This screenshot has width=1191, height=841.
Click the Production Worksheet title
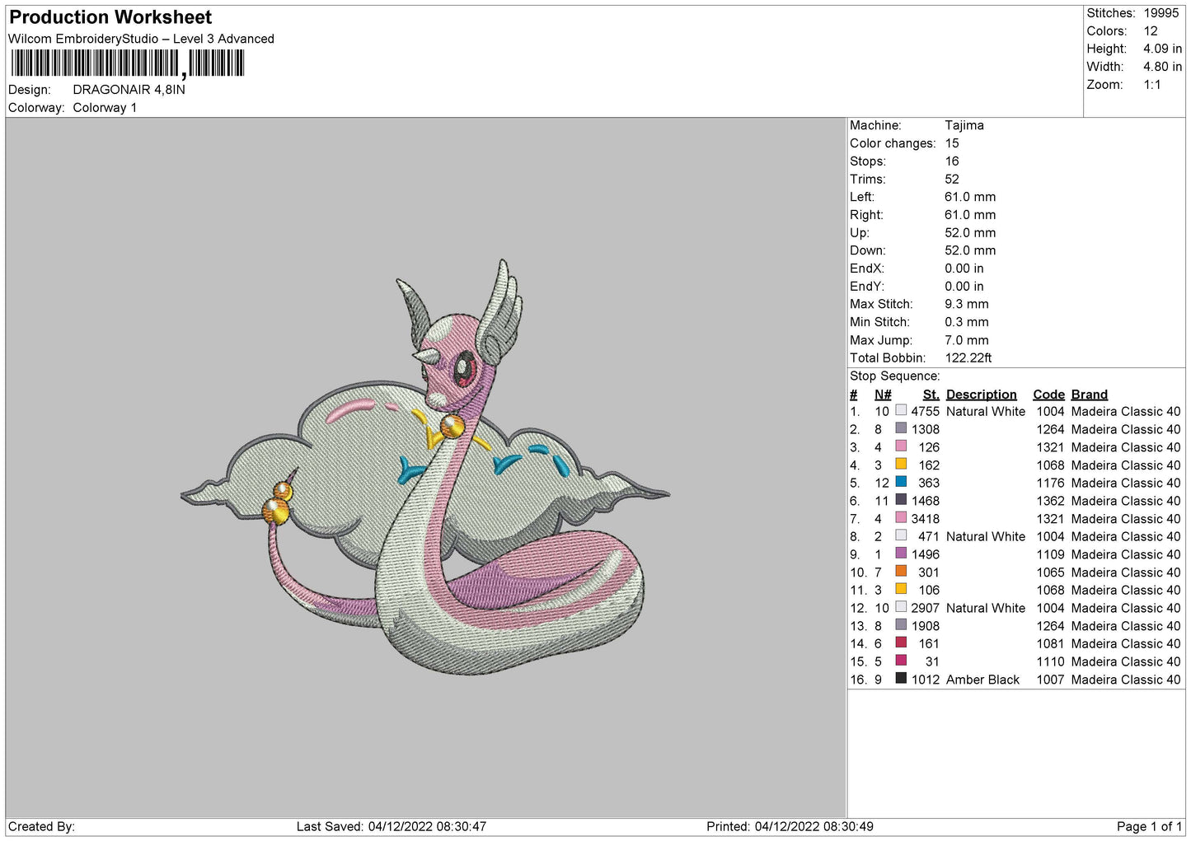110,17
